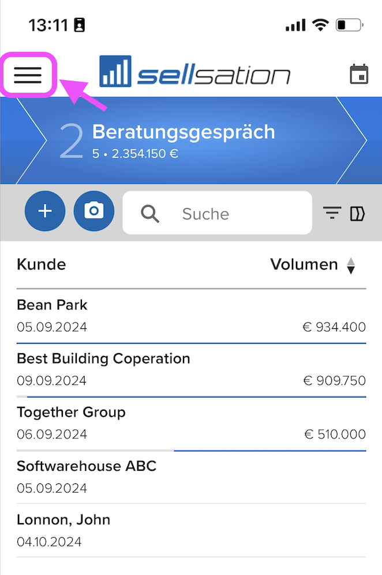This screenshot has width=382, height=575.
Task: Select Softwarehouse ABC row
Action: (191, 478)
